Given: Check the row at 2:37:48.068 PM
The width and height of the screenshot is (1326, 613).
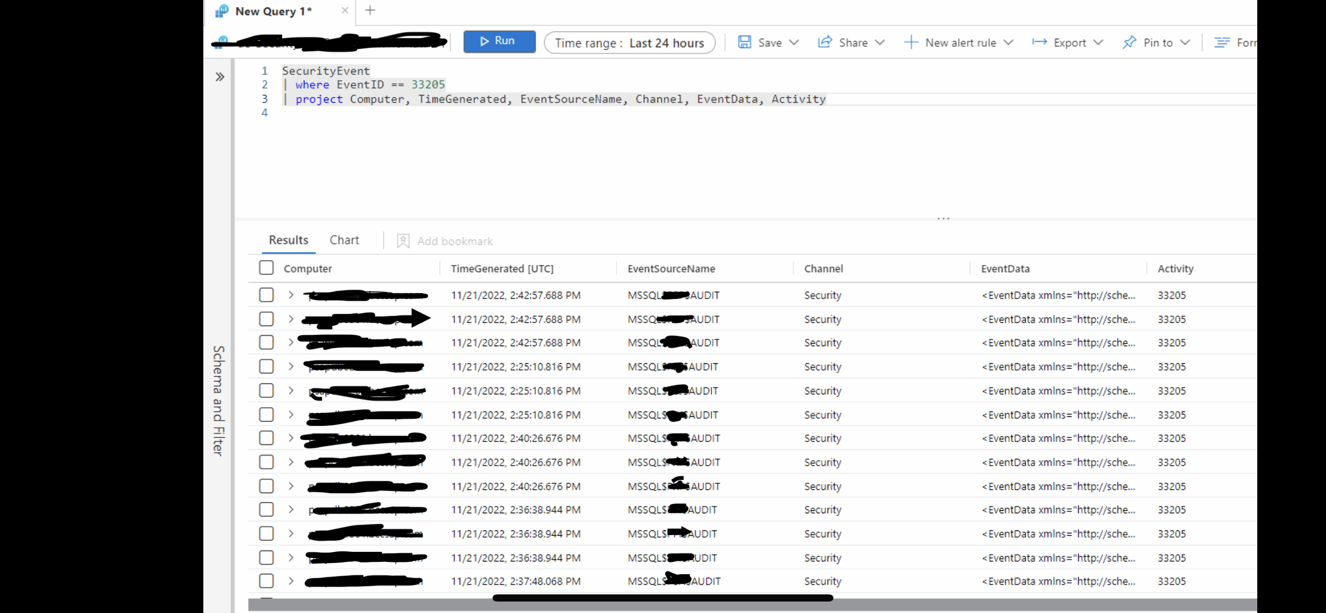Looking at the screenshot, I should point(266,581).
